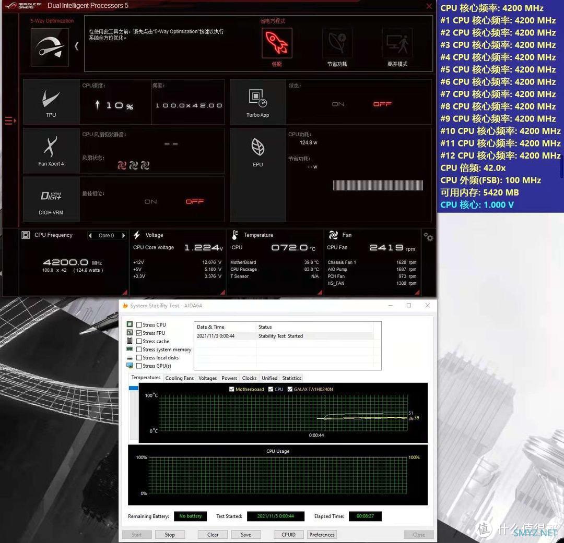
Task: Switch to next core in CPU Frequency
Action: [x=123, y=235]
